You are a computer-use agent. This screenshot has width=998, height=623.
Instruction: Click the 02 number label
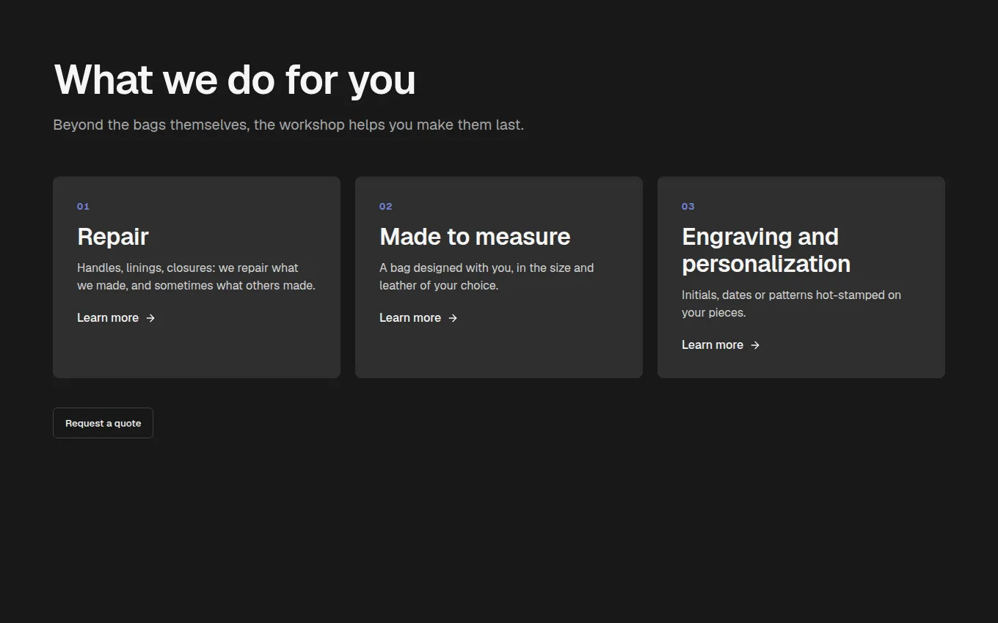[x=385, y=207]
